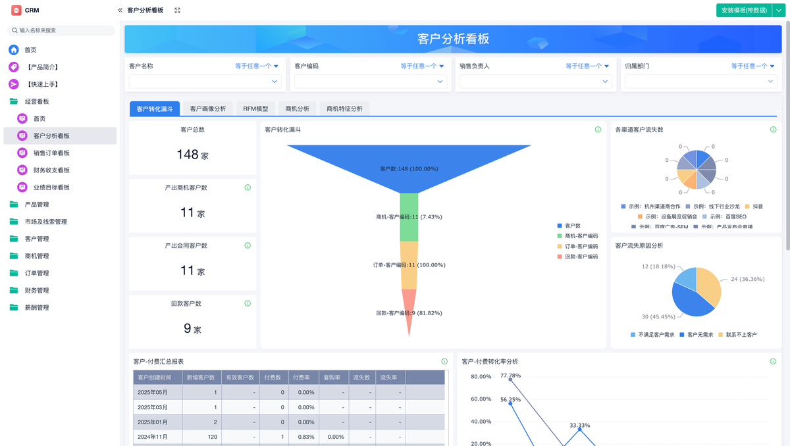Screen dimensions: 790x446
Task: Open 归属部门 condition dropdown 等于任意一个
Action: click(752, 66)
